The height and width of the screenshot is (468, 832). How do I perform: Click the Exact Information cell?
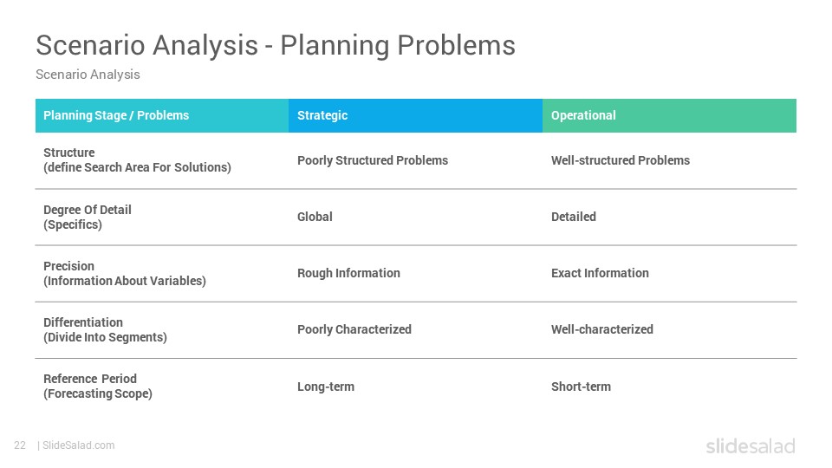click(600, 273)
